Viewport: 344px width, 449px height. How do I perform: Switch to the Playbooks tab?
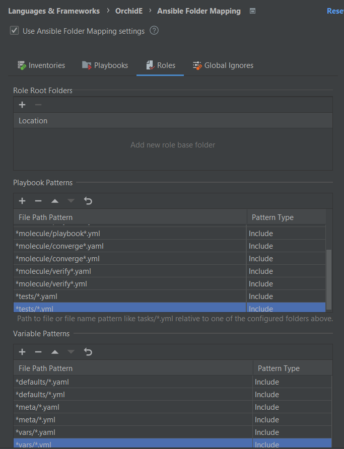(x=105, y=65)
